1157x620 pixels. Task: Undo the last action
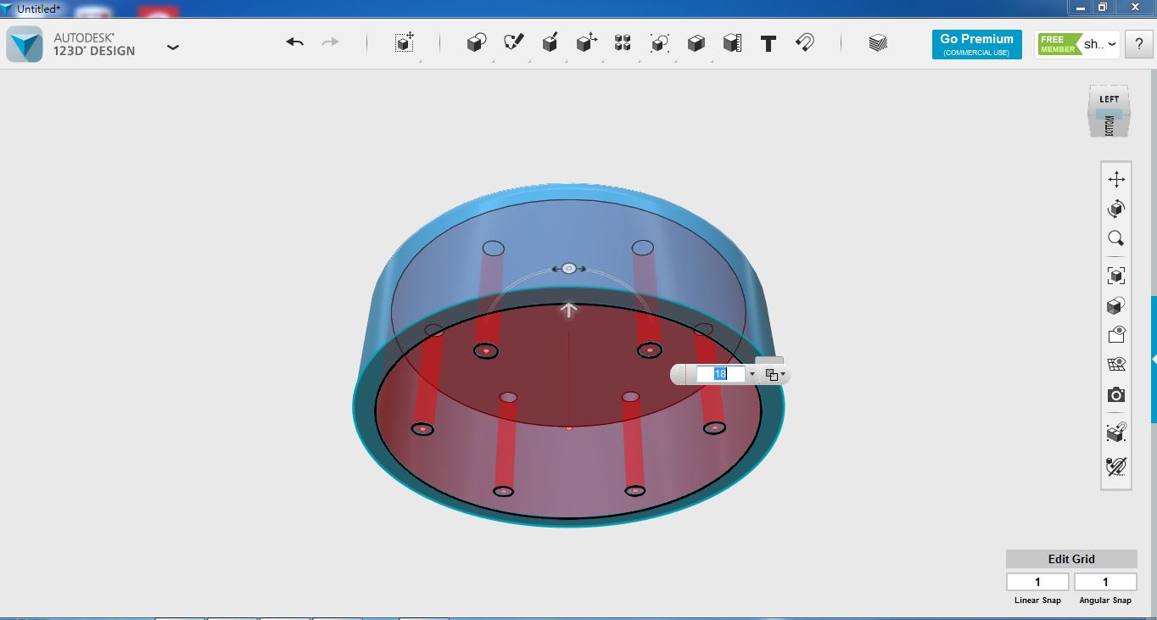[295, 42]
